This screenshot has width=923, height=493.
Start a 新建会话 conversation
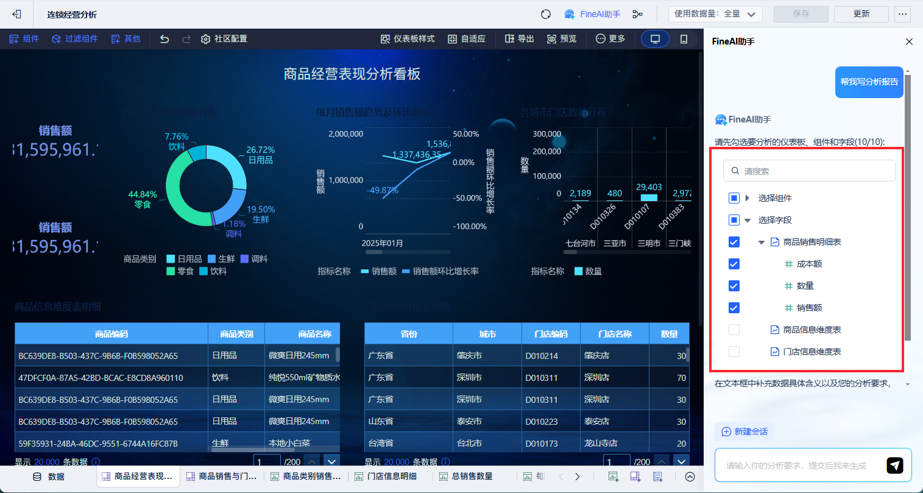tap(744, 431)
